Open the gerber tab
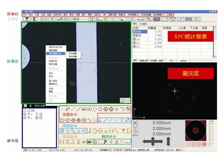 tap(183, 60)
